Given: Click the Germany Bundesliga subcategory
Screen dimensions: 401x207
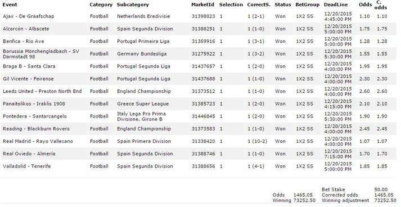Looking at the screenshot, I should point(142,54).
